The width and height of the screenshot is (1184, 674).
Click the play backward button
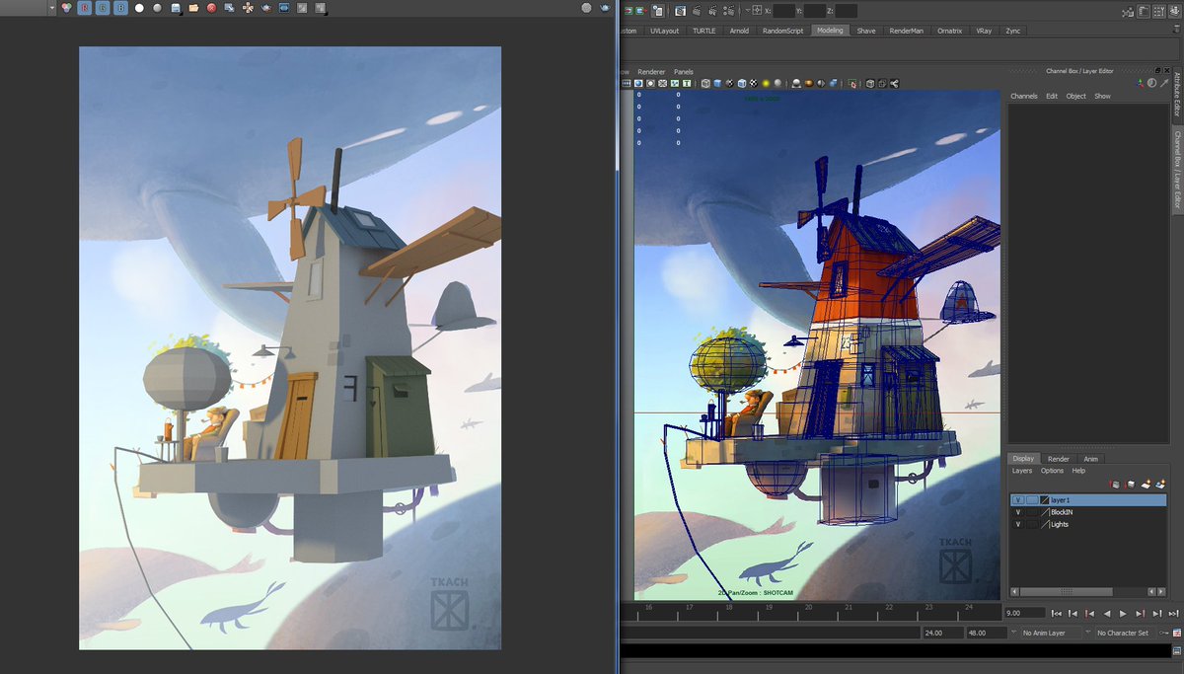point(1106,614)
